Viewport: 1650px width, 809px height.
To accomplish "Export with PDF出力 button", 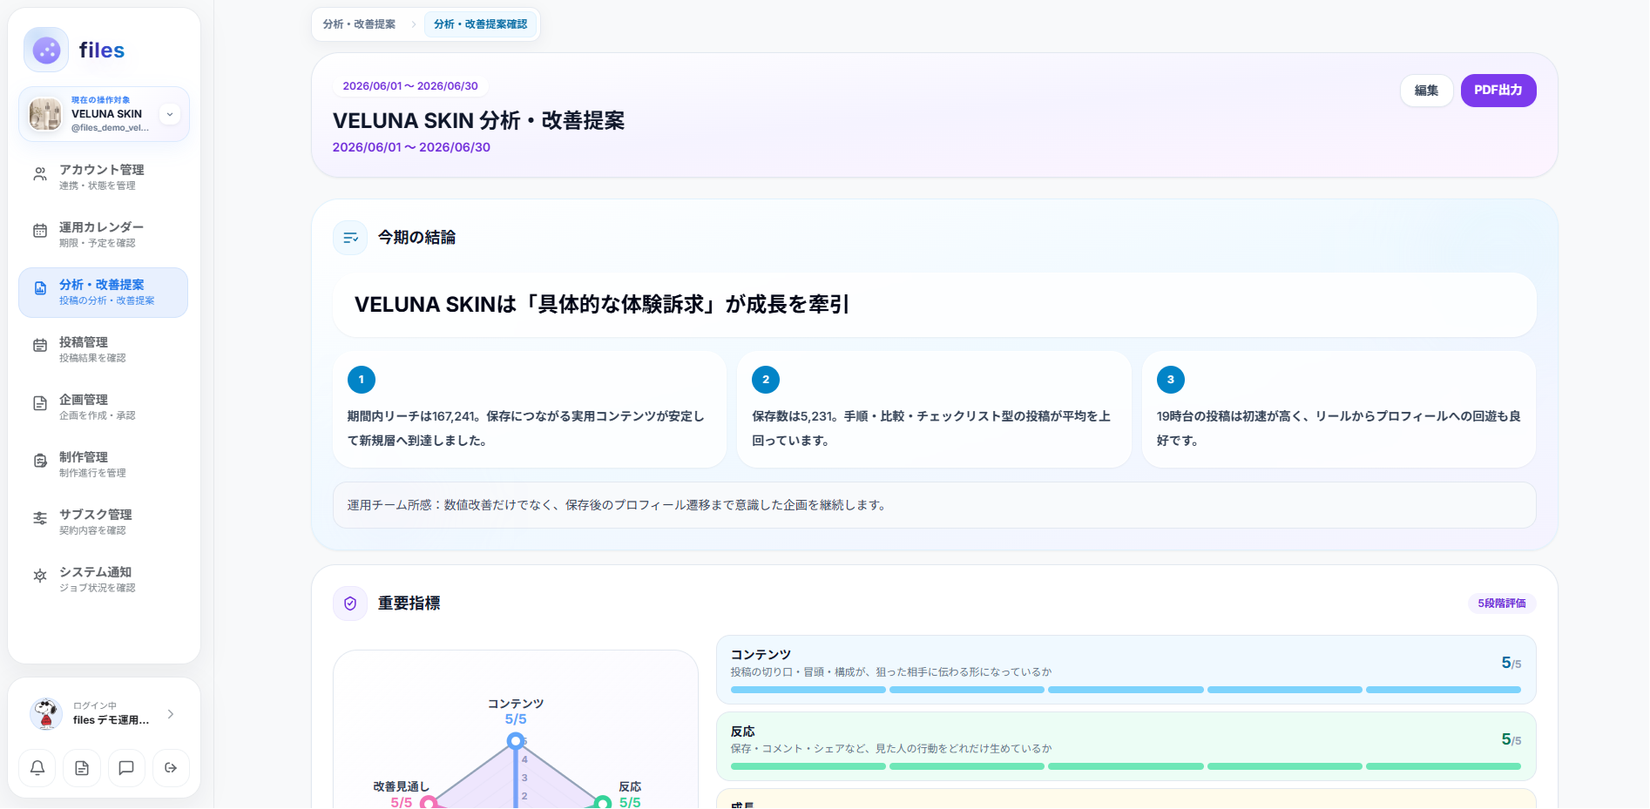I will click(1498, 91).
